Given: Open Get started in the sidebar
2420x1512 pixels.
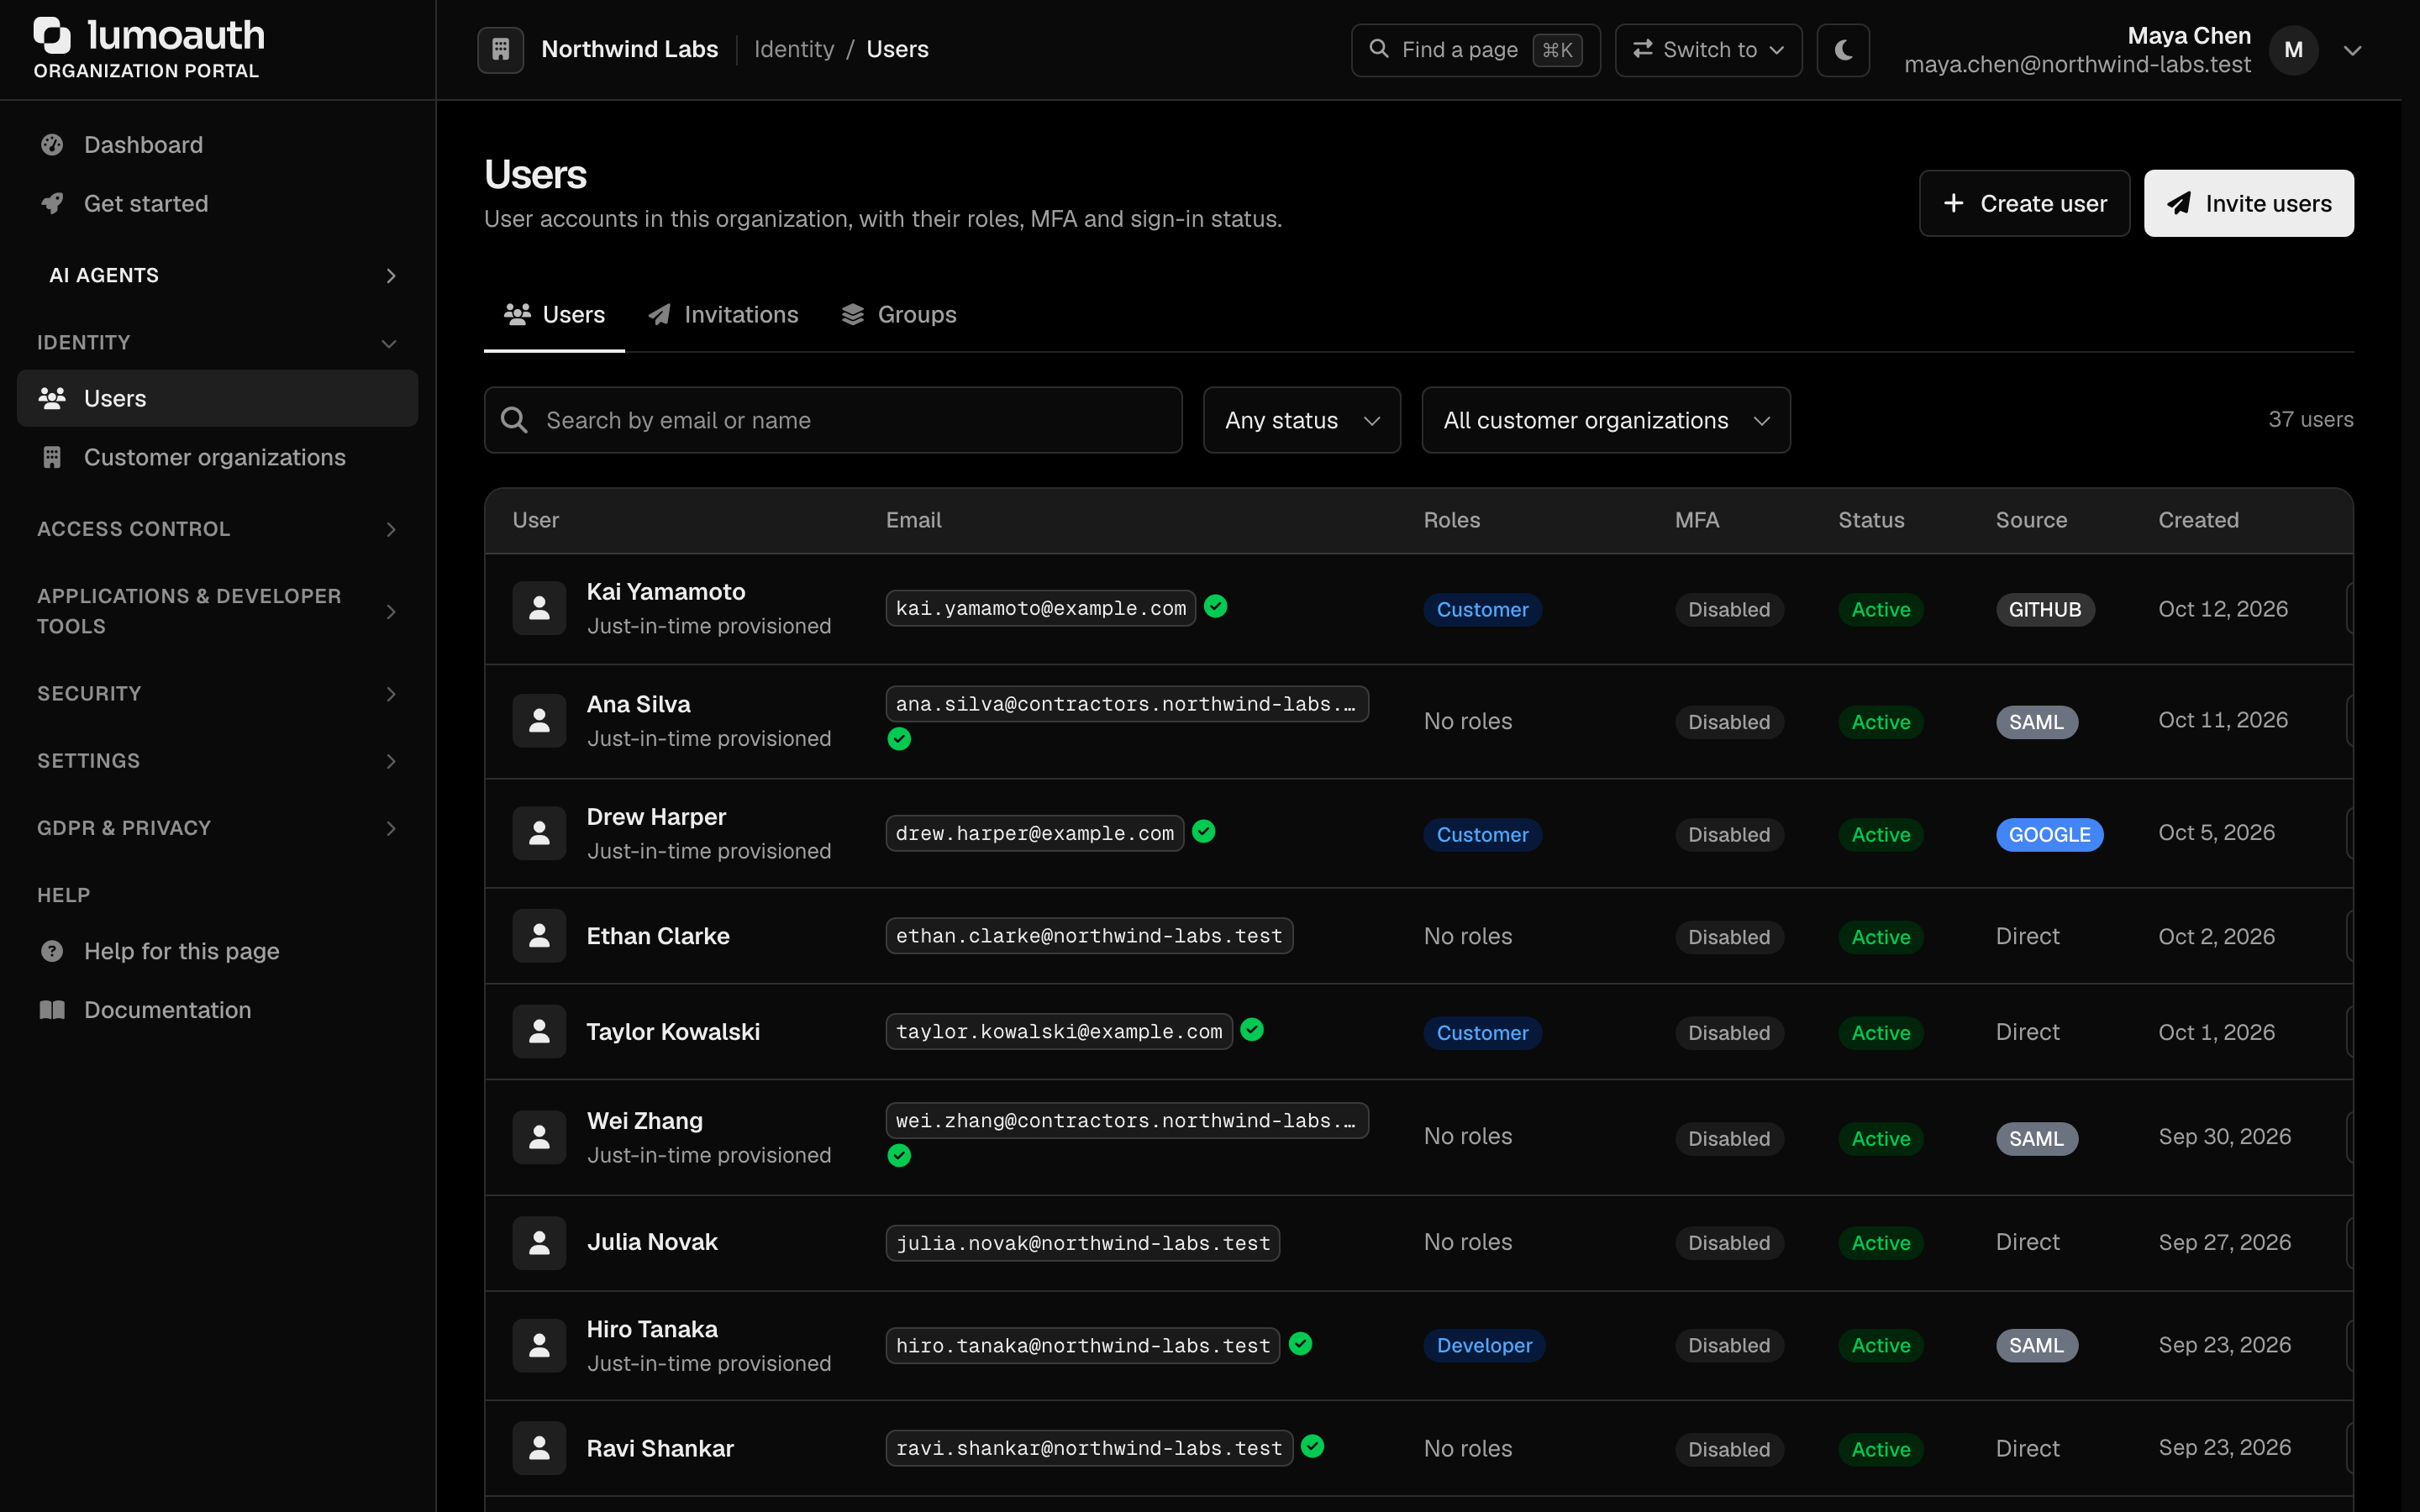Looking at the screenshot, I should (217, 203).
